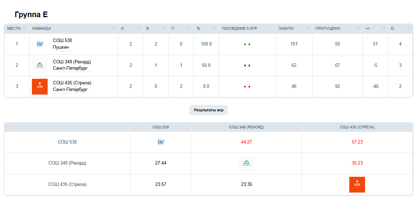Click СОШ 349 (Рекорд) logo in standings
This screenshot has width=419, height=209.
[40, 65]
